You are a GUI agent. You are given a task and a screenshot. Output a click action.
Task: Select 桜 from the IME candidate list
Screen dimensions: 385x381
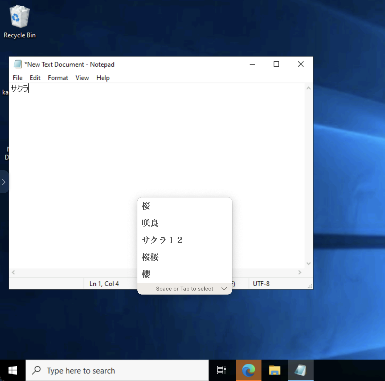coord(146,206)
